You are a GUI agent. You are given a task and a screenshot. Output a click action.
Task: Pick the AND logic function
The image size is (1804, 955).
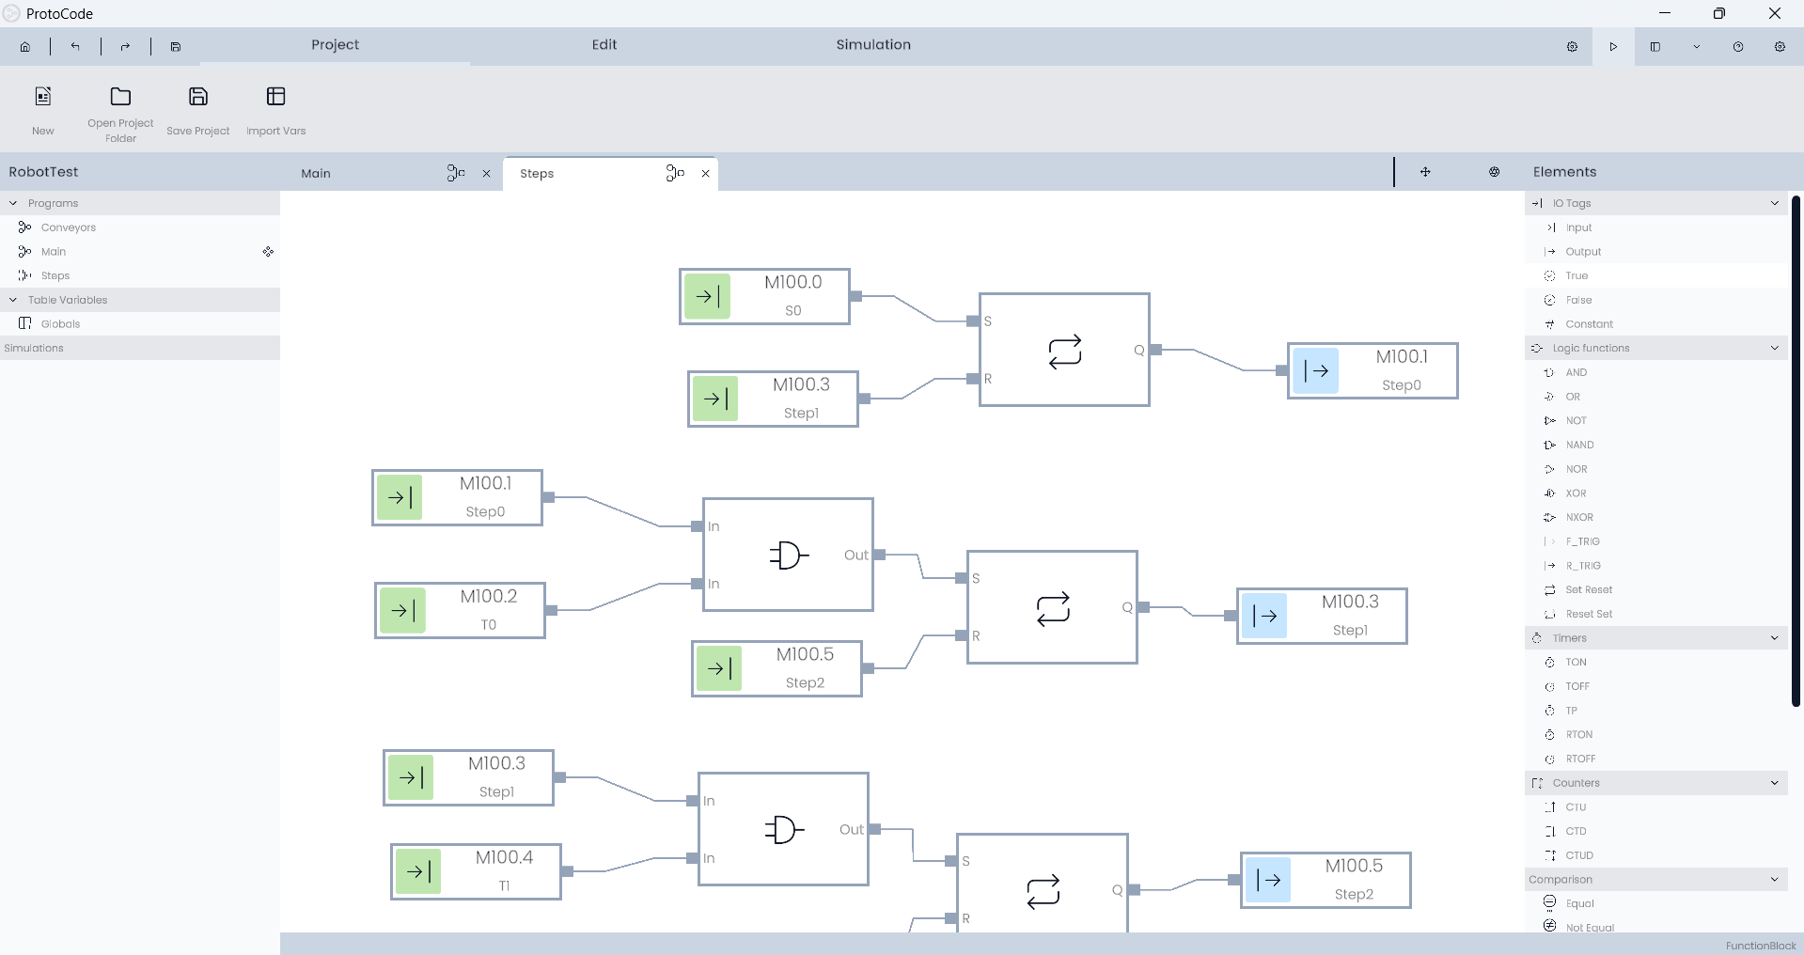[1656, 372]
